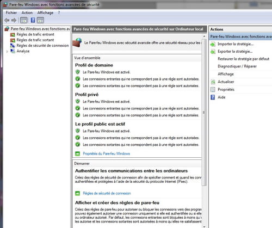
Task: Click check icon for Profil privé entrantes row
Action: click(x=78, y=108)
